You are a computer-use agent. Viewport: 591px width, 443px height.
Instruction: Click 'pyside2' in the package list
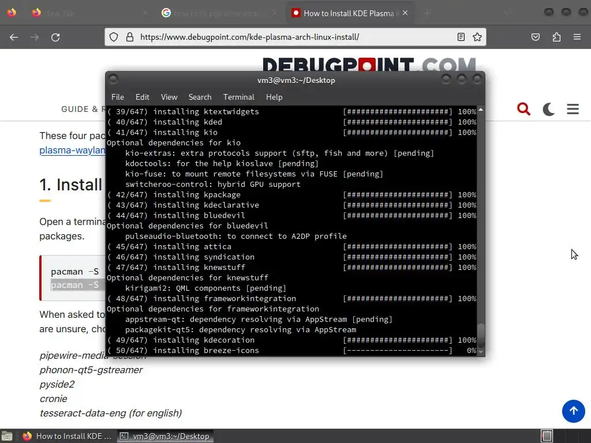coord(57,384)
